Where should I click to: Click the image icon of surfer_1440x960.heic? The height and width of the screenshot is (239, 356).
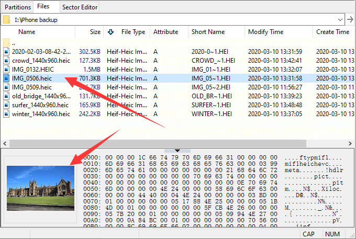6,105
